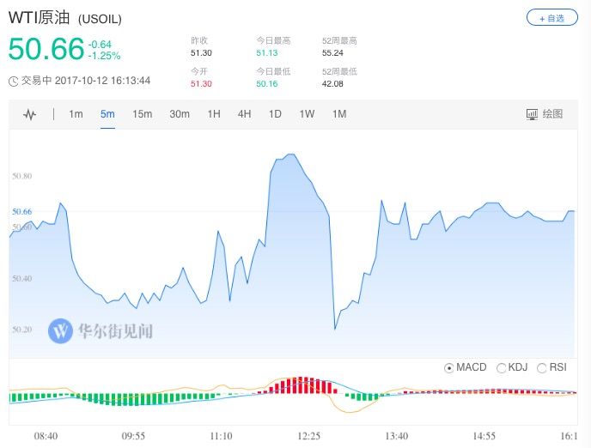Click the 08:40 time axis label

pyautogui.click(x=46, y=436)
